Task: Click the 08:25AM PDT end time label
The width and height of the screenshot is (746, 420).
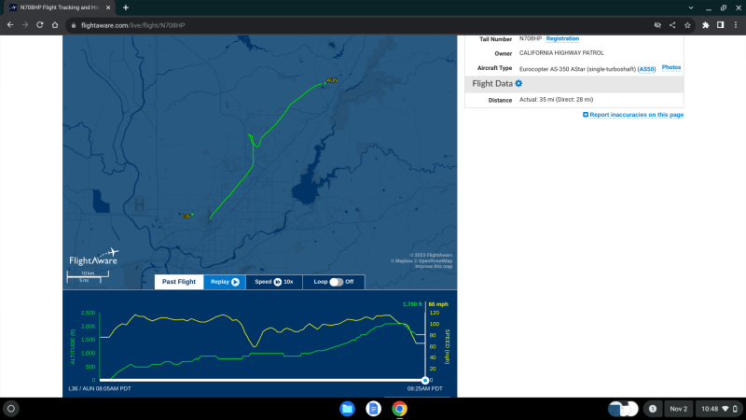Action: (425, 388)
